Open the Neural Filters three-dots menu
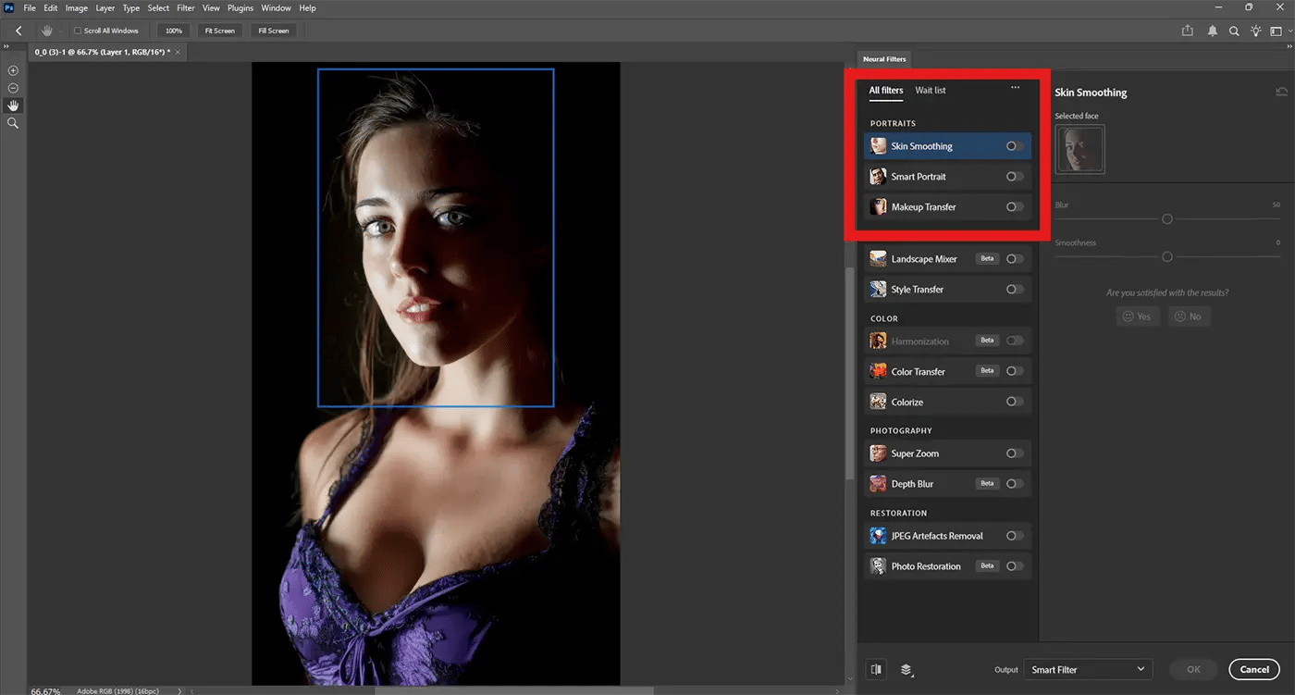The image size is (1295, 695). [1015, 88]
